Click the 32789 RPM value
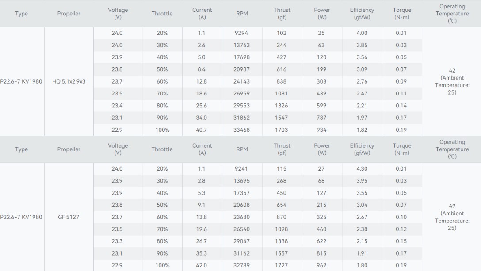 tap(242, 266)
